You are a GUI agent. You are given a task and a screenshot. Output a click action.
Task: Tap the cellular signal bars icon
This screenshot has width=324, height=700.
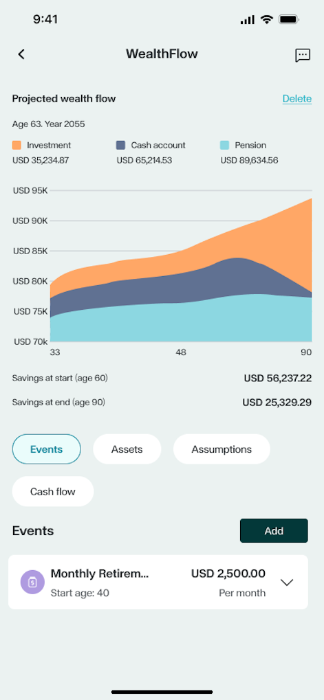[x=247, y=20]
